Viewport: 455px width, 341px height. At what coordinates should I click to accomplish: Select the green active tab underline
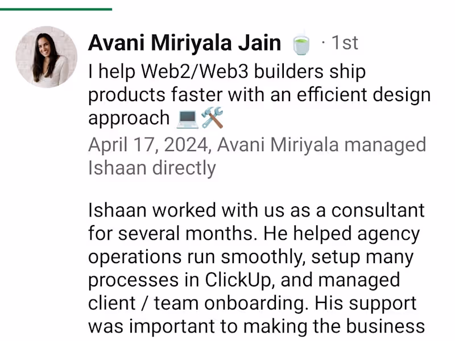(x=56, y=9)
